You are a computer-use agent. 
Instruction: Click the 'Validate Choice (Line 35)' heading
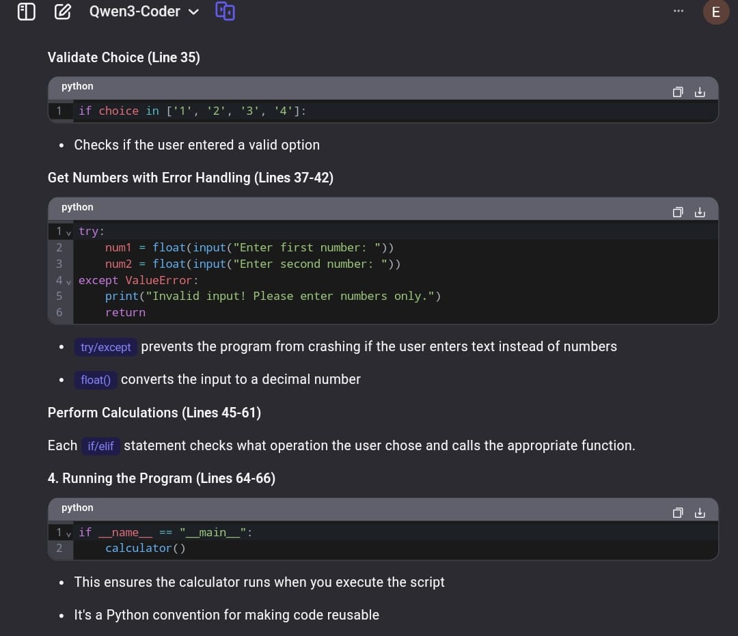(124, 57)
